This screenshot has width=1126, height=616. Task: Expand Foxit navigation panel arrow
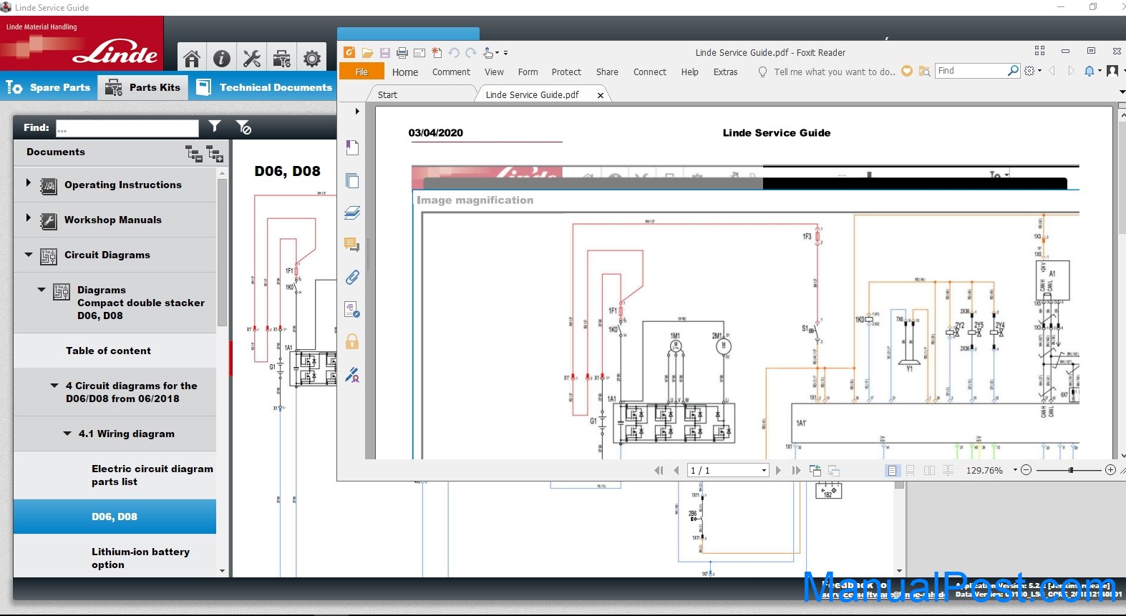pos(357,111)
